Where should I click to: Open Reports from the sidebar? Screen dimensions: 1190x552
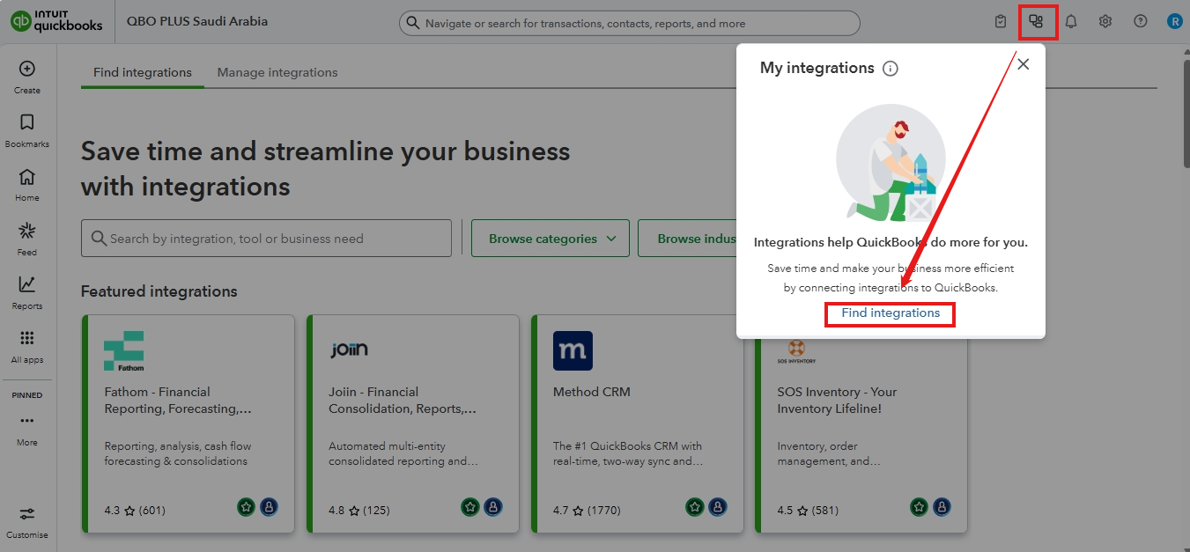click(x=27, y=285)
